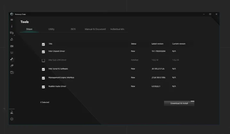
Task: Click latest version 30.100.2131.26
Action: [158, 69]
